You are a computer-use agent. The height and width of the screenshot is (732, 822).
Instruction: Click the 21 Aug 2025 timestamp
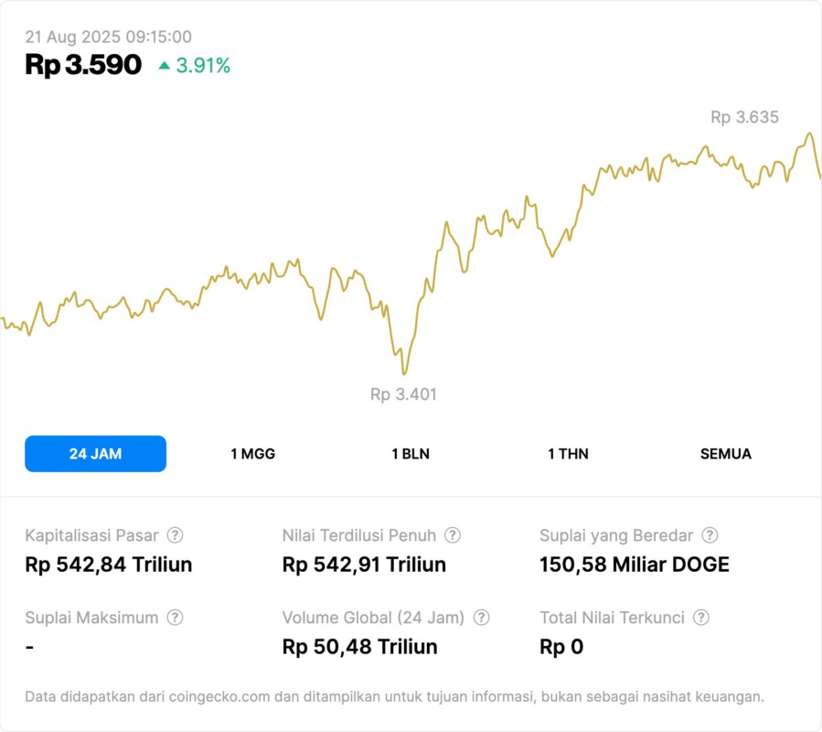click(x=108, y=37)
